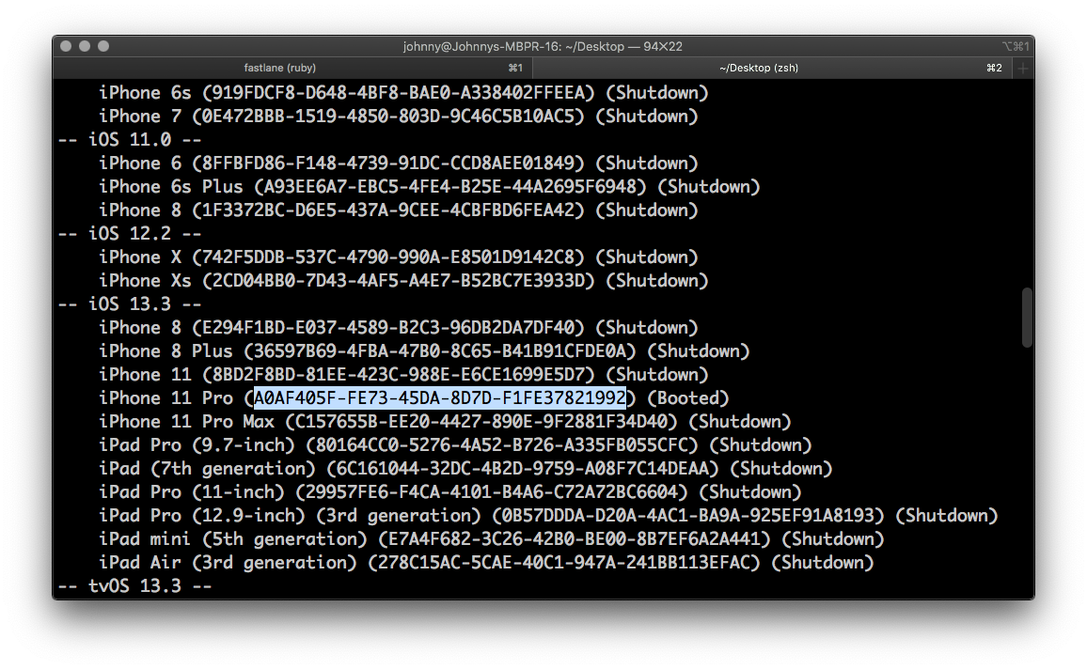Click the iPhone 8 1F3372BC line
Viewport: 1087px width, 669px height.
click(x=398, y=210)
